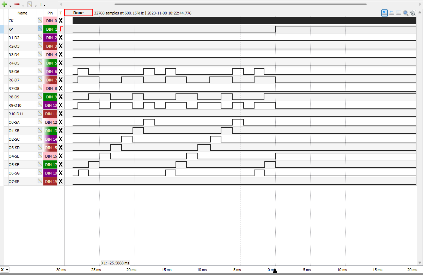
Task: Click the green plus add-signal icon
Action: click(5, 4)
